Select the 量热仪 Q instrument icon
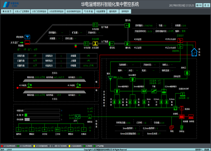Image resolution: width=211 pixels, height=151 pixels. (x=19, y=129)
